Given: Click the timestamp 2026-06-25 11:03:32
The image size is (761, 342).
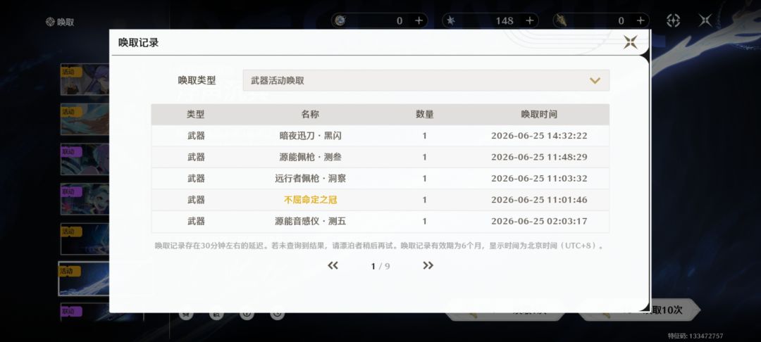Looking at the screenshot, I should coord(539,178).
